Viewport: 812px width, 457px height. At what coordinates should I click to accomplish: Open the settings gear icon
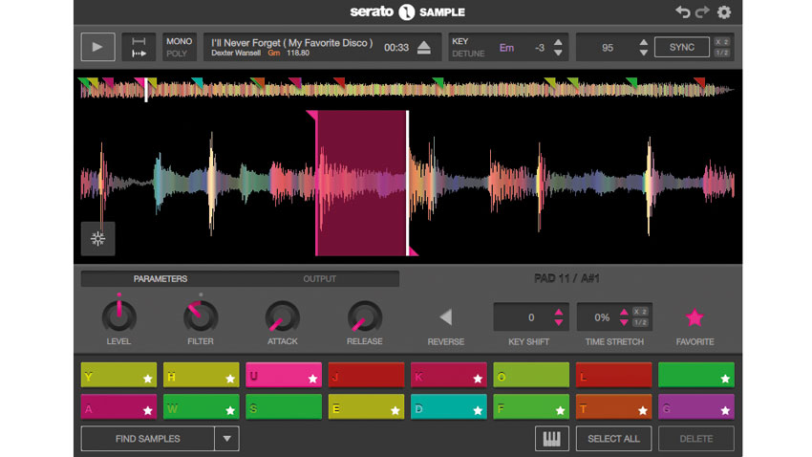click(724, 11)
